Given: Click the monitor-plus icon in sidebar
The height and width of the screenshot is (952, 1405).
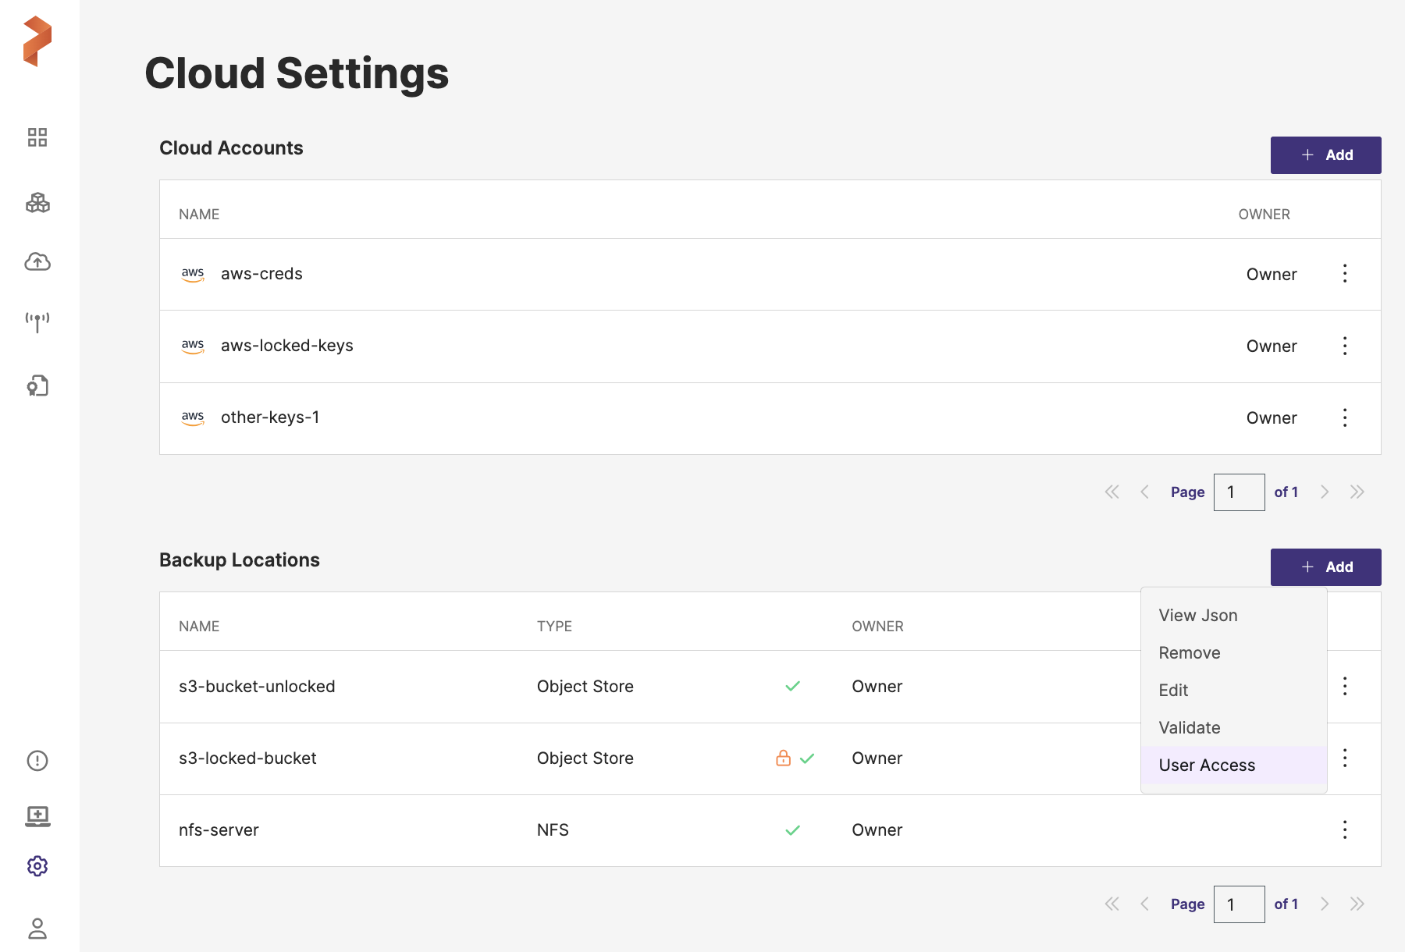Looking at the screenshot, I should tap(37, 816).
